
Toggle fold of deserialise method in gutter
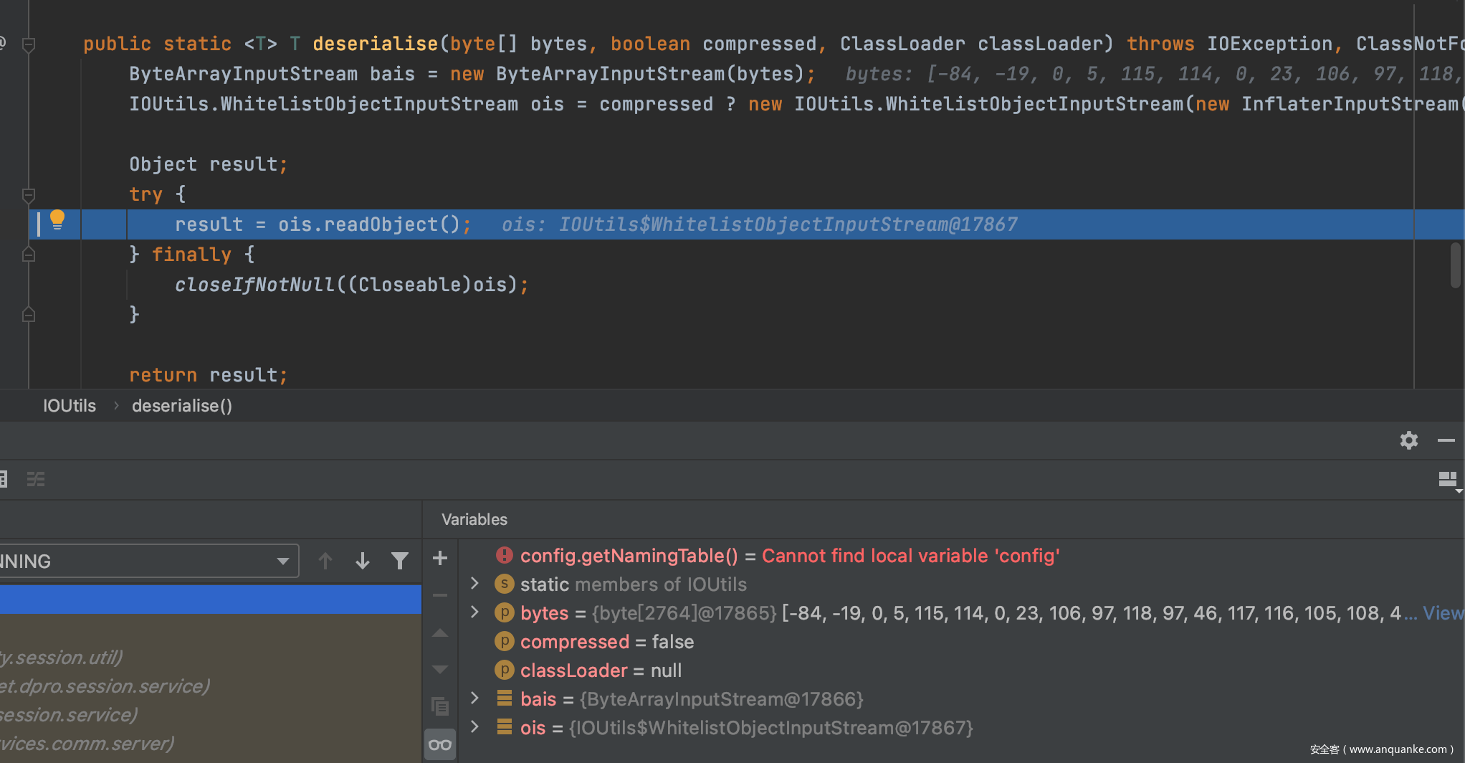coord(29,44)
